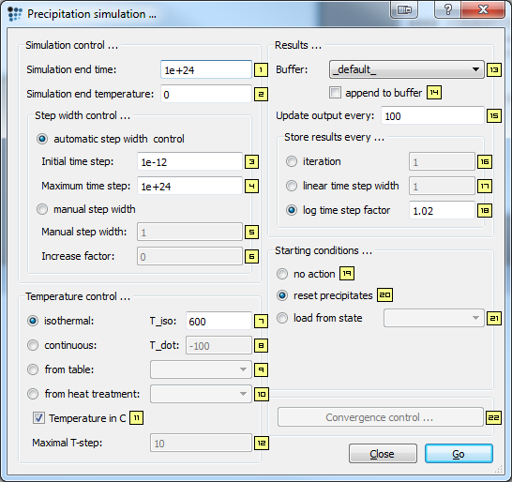This screenshot has width=512, height=482.
Task: Click the T_iso field showing 600
Action: click(x=218, y=321)
